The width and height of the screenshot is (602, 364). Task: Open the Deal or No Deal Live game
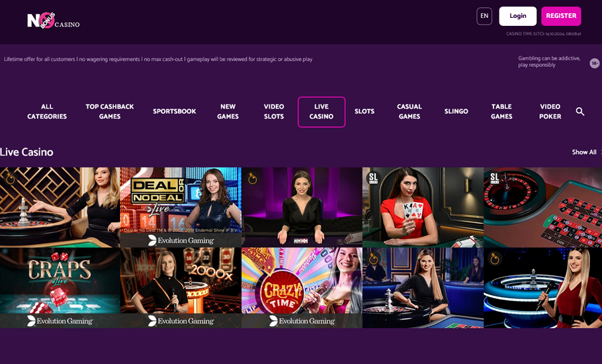click(181, 207)
